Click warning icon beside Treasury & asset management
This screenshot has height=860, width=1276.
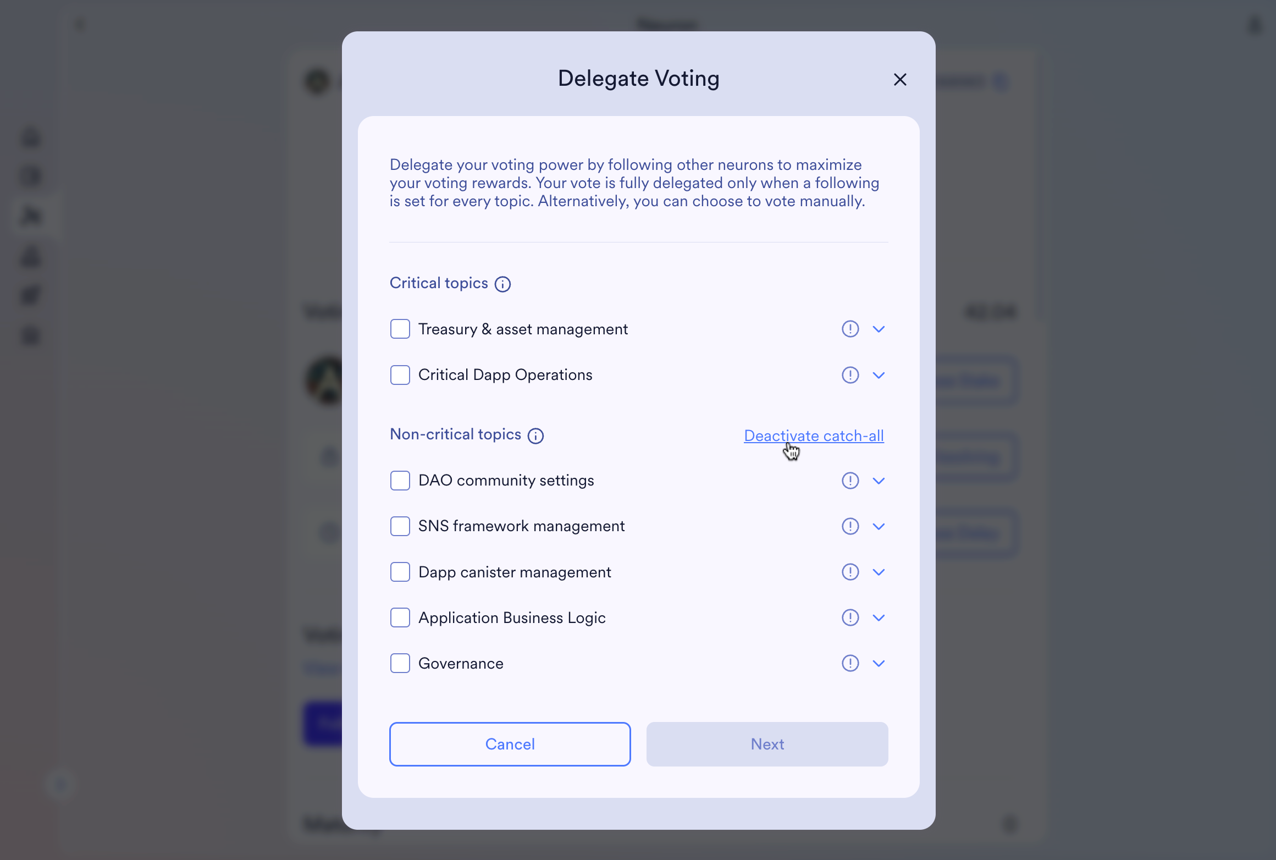point(850,329)
